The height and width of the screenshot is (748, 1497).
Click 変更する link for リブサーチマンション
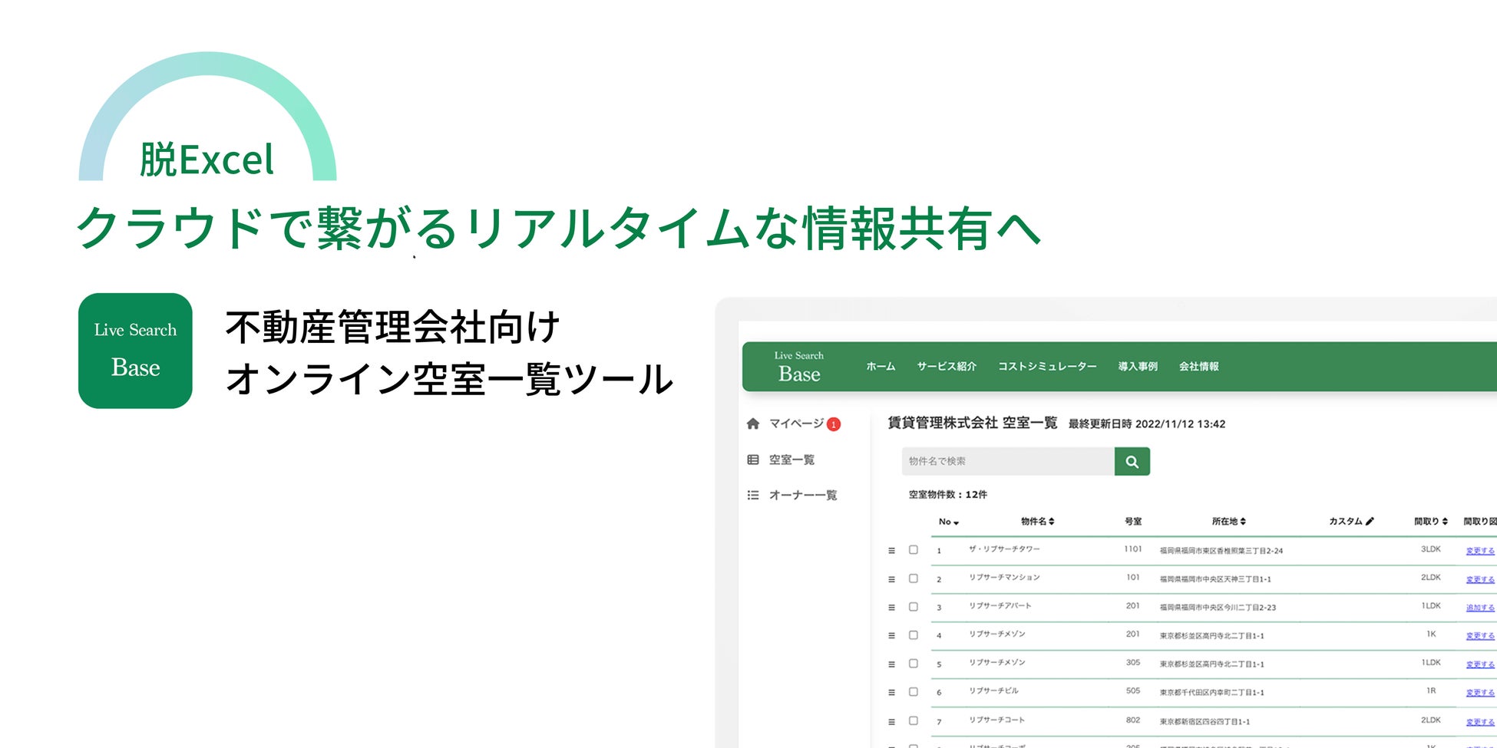pos(1480,579)
